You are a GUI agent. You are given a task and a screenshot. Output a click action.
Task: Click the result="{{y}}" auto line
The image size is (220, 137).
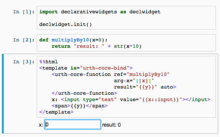click(145, 87)
